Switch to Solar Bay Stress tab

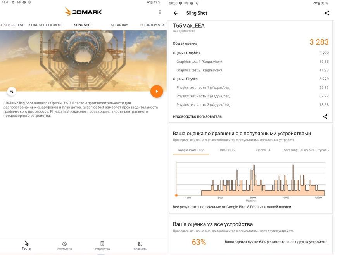153,25
